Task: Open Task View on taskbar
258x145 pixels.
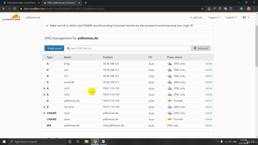Action: click(78, 141)
